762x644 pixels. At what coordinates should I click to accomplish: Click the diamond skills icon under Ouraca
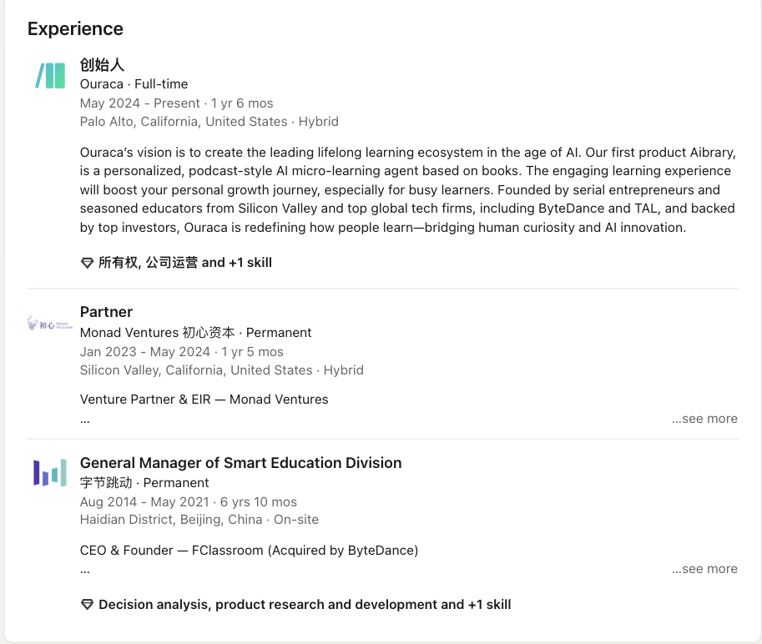coord(87,263)
